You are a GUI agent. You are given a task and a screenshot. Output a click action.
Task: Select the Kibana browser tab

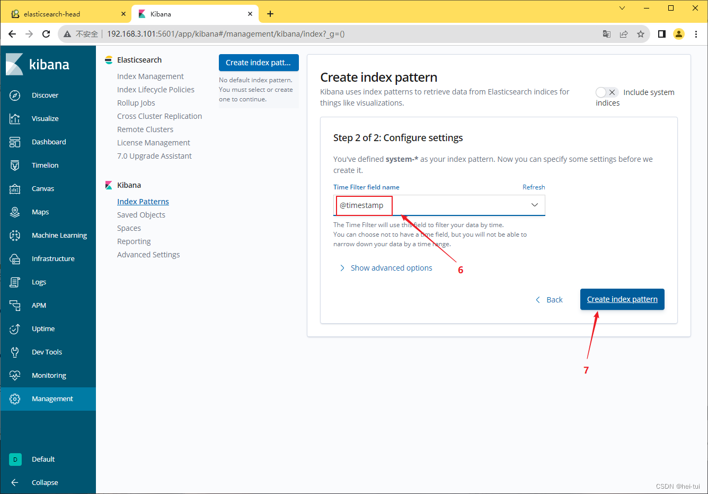195,14
